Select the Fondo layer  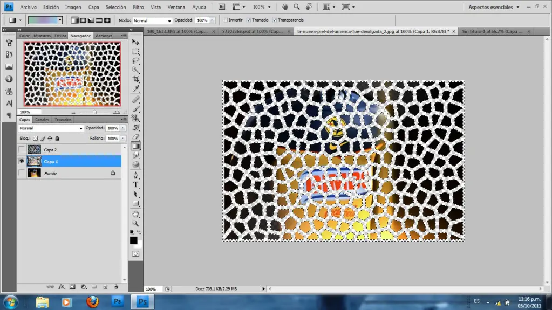[x=70, y=173]
